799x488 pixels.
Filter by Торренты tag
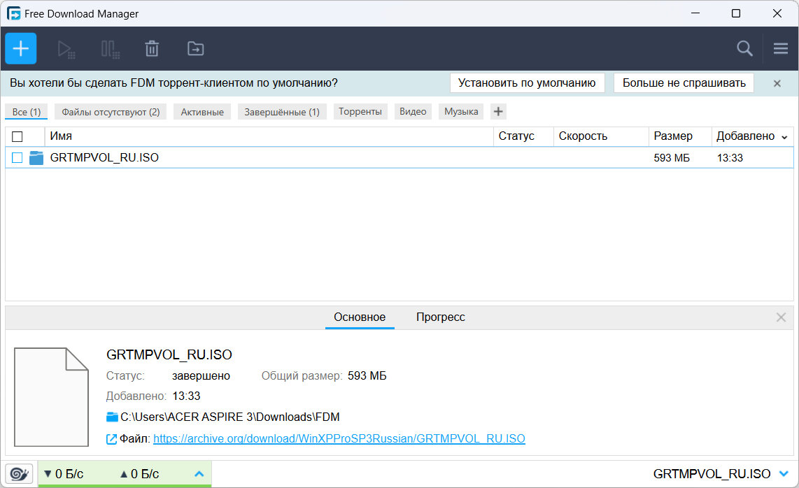[x=360, y=112]
